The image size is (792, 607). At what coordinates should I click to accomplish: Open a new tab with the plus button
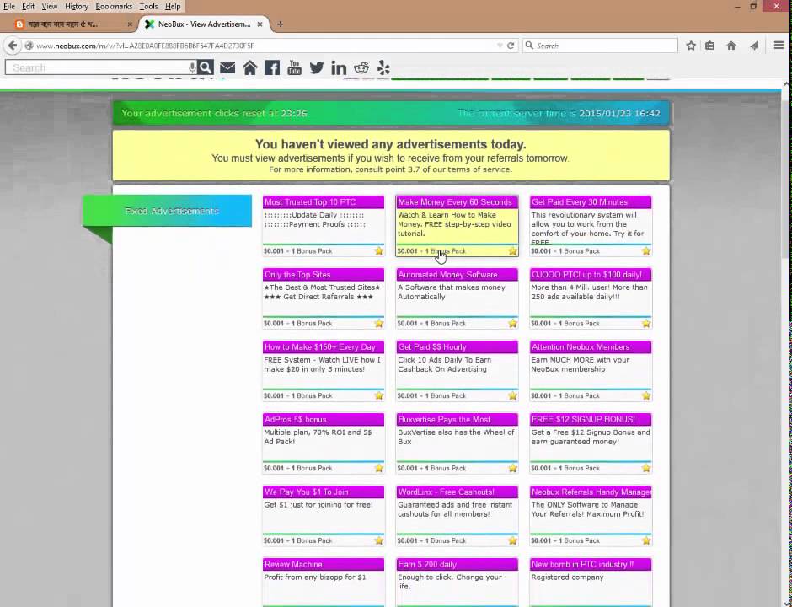pyautogui.click(x=281, y=24)
